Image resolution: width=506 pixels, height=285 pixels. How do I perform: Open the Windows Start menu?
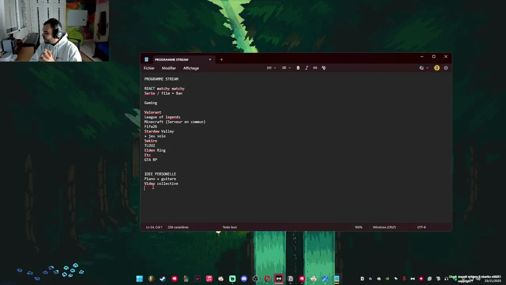(x=140, y=279)
